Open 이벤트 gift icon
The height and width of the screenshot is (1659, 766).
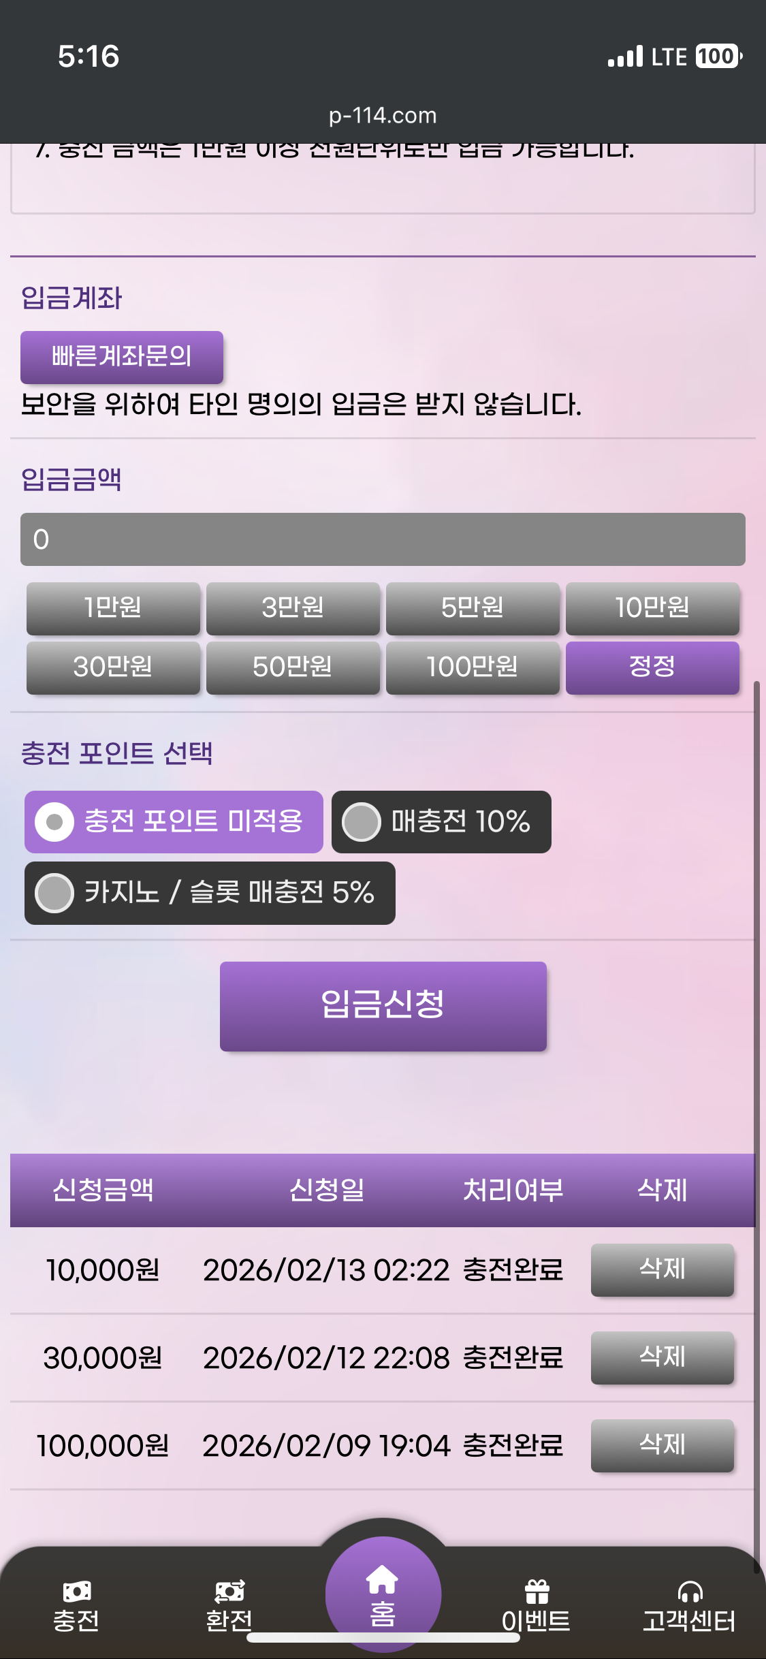pyautogui.click(x=537, y=1592)
